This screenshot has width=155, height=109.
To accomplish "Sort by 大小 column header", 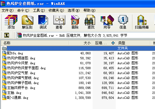I will click(x=81, y=43).
